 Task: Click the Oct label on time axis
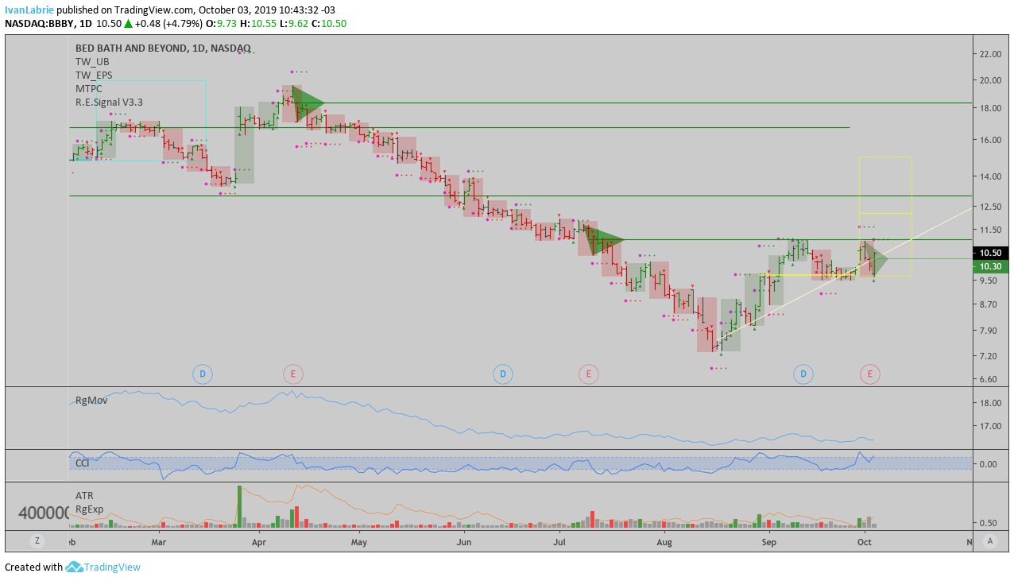[x=863, y=542]
